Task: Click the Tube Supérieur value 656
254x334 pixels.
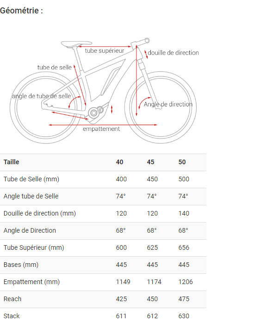Action: (184, 247)
